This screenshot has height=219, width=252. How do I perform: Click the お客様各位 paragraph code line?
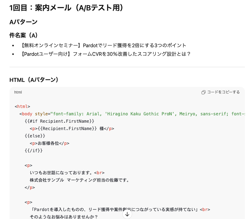click(x=49, y=143)
